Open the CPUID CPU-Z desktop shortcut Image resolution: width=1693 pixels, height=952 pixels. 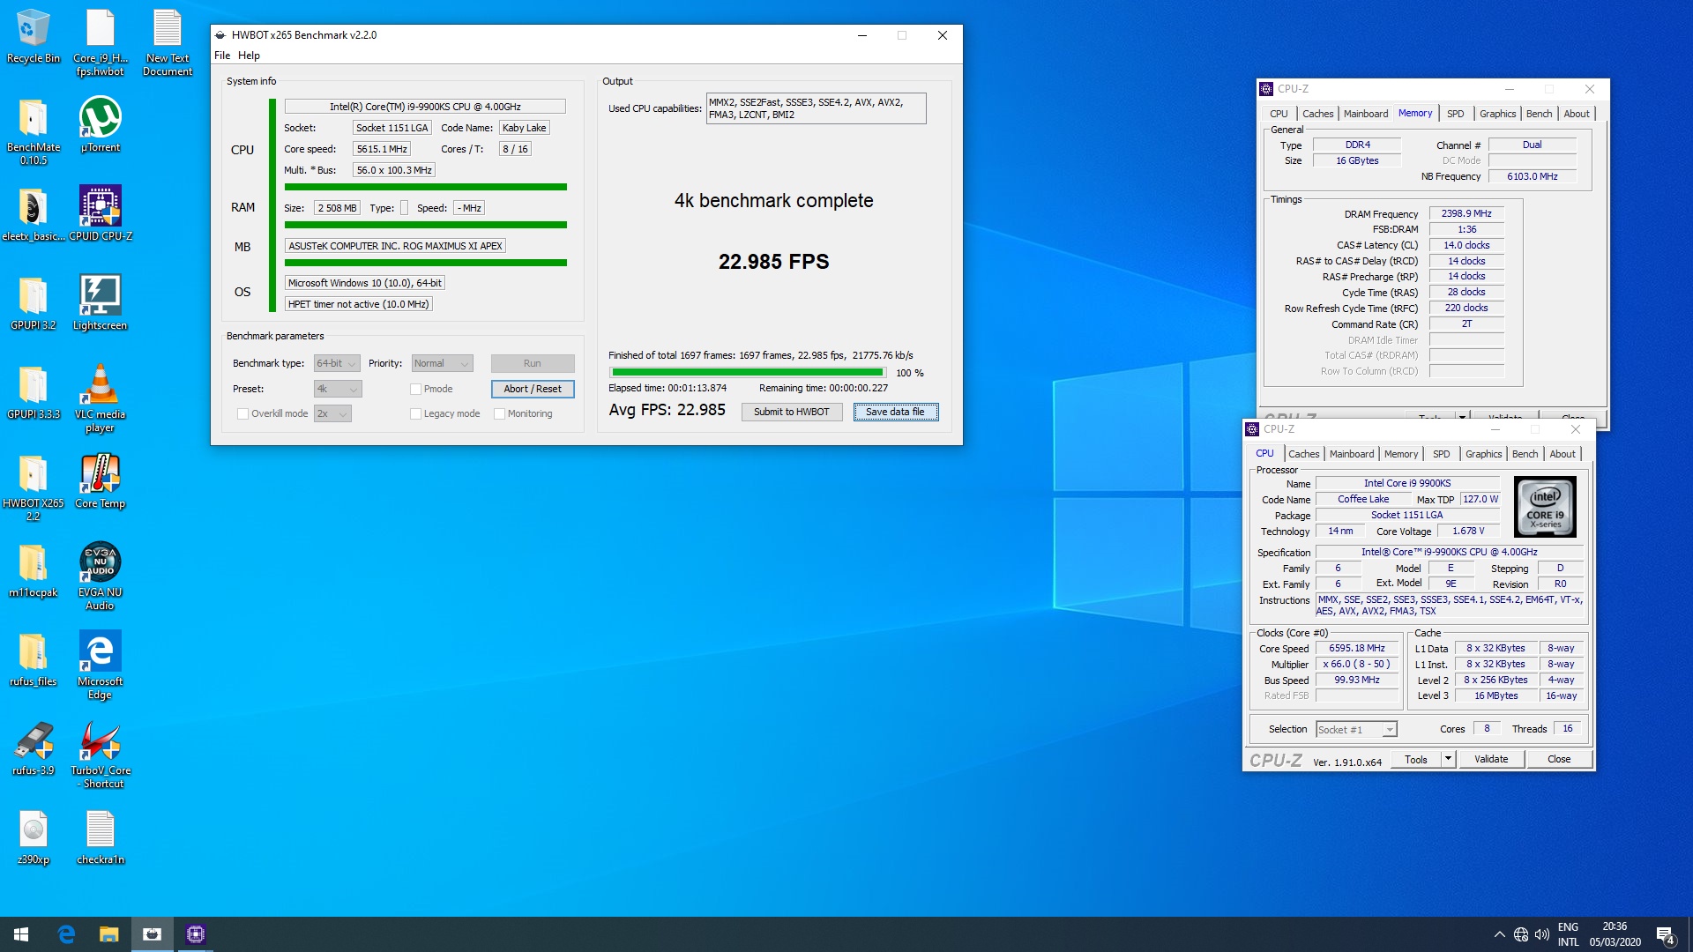click(101, 213)
